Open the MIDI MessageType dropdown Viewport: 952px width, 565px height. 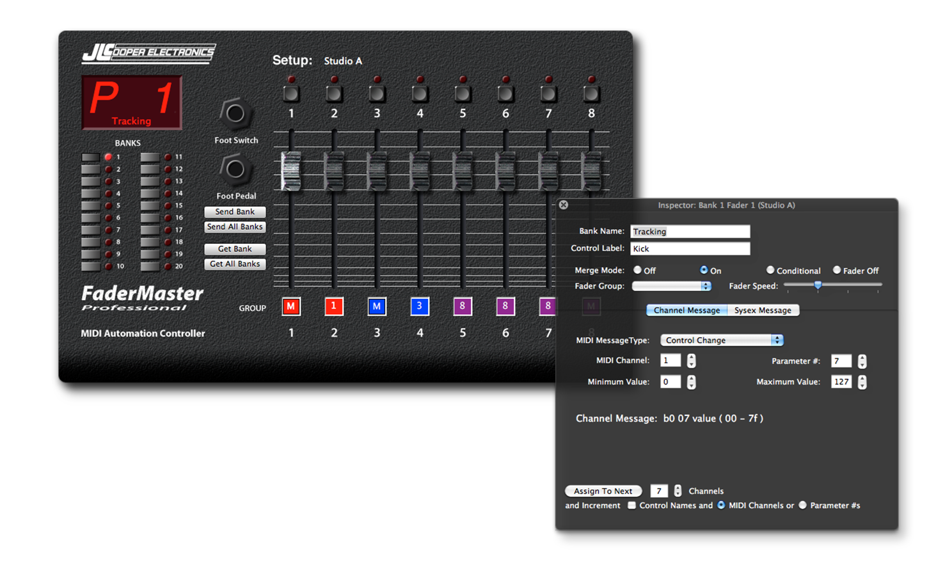[722, 340]
